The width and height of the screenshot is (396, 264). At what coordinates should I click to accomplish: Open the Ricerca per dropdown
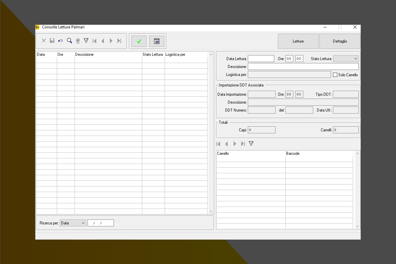pyautogui.click(x=73, y=223)
